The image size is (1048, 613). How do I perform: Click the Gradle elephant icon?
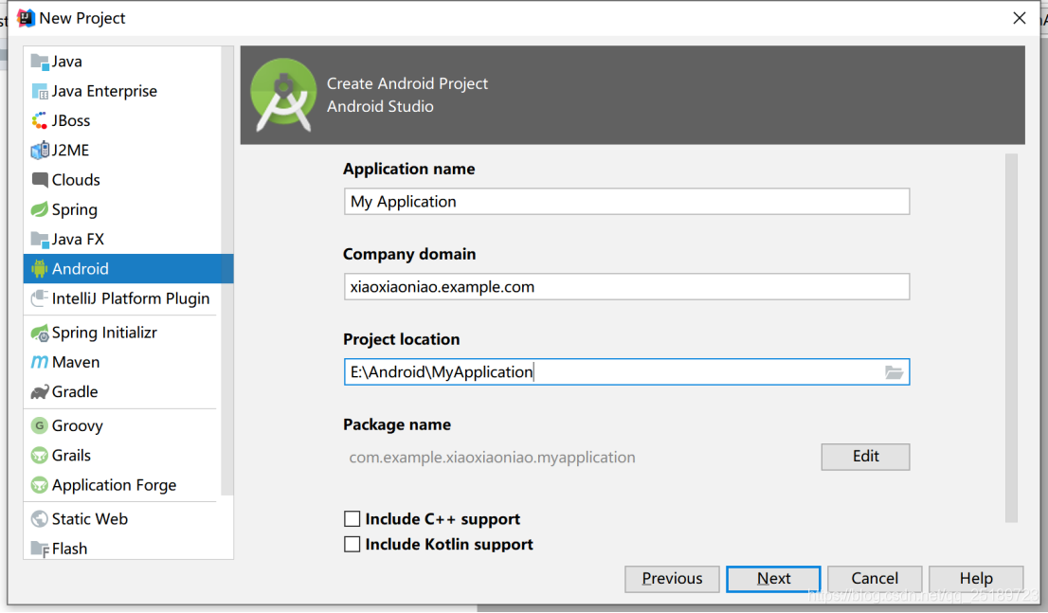click(x=40, y=391)
